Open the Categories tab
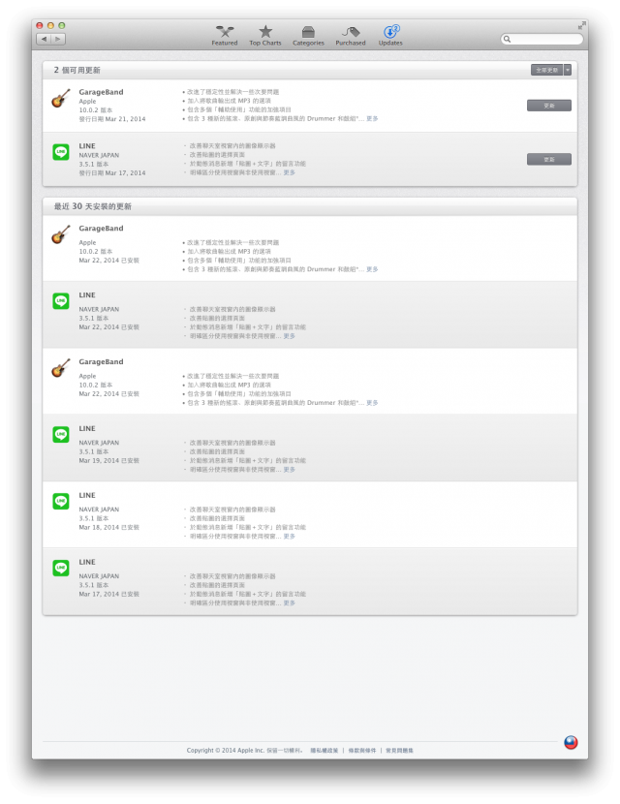 click(308, 36)
